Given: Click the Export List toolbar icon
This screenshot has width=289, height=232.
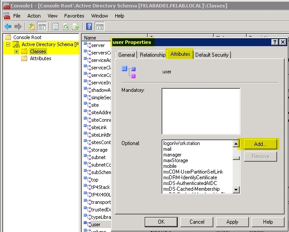Looking at the screenshot, I should pyautogui.click(x=76, y=26).
